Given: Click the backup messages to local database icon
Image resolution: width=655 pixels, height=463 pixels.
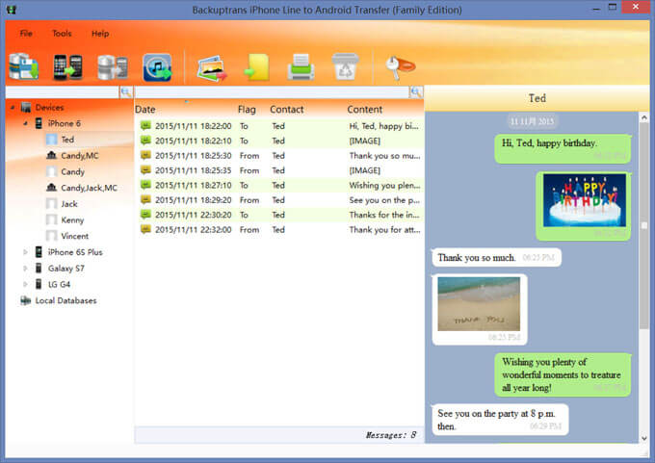Looking at the screenshot, I should click(24, 66).
